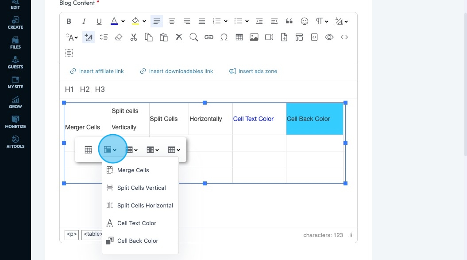
Task: Click the blockquote icon
Action: [x=289, y=21]
